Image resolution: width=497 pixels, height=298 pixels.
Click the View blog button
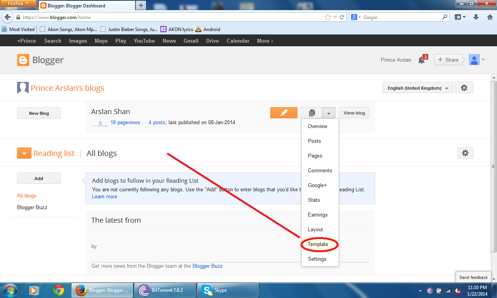click(354, 113)
